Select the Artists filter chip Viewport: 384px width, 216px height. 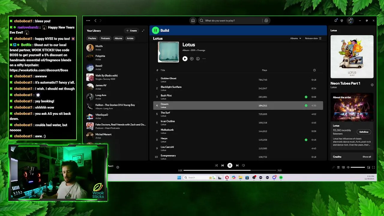130,38
